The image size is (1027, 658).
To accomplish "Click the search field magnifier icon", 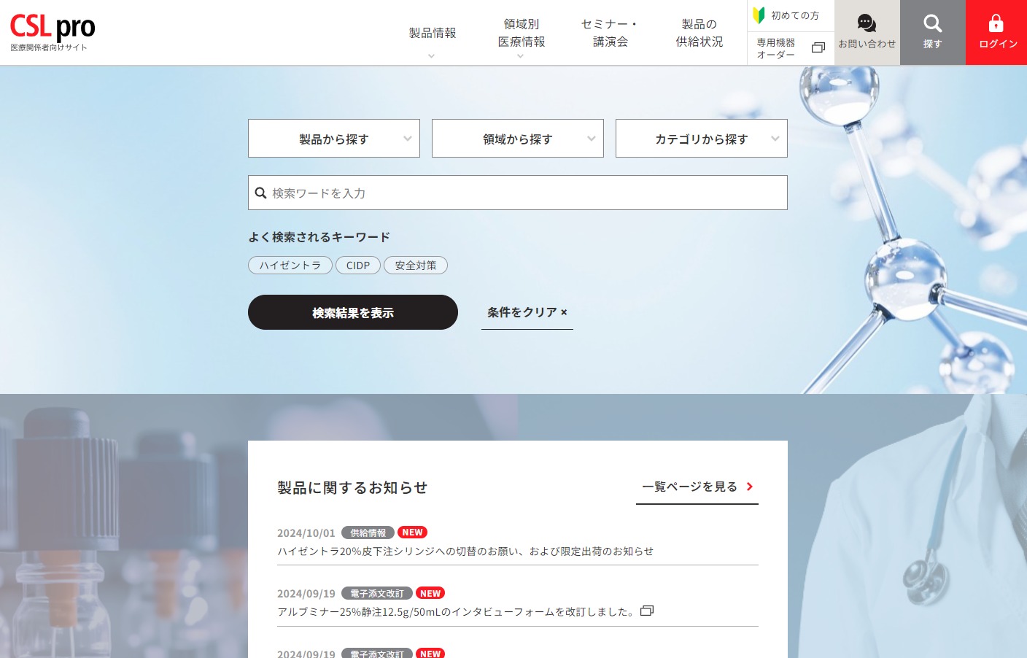I will (260, 193).
